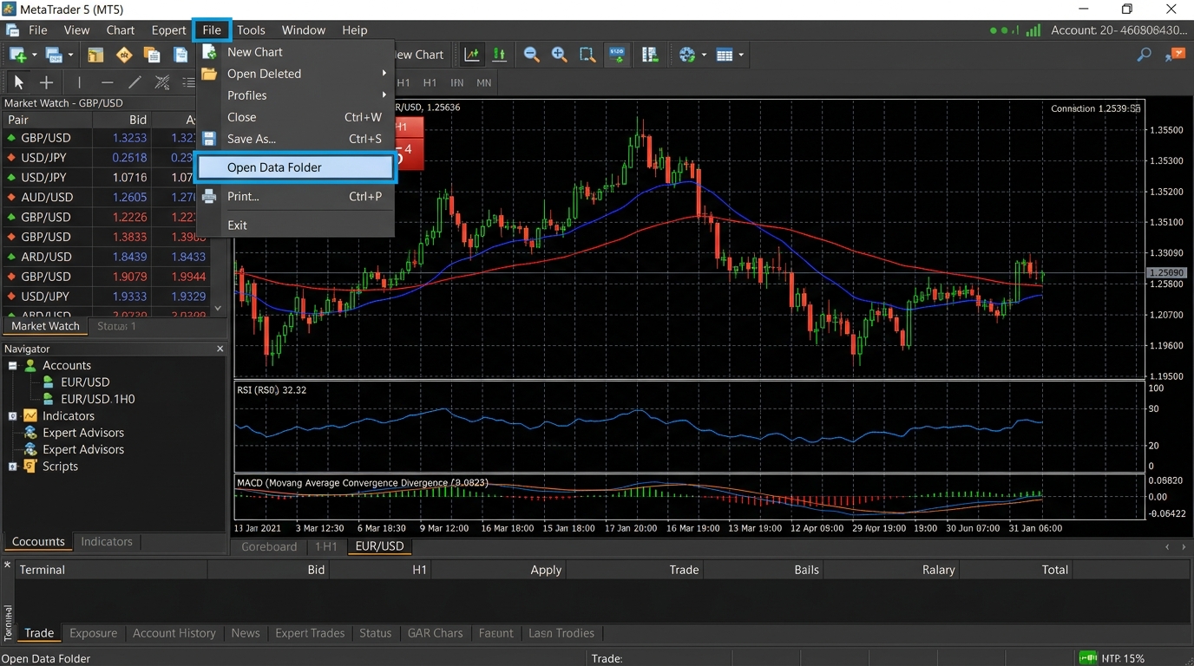Image resolution: width=1194 pixels, height=666 pixels.
Task: Click the yellow Market Watch toolbar icon
Action: click(x=95, y=55)
